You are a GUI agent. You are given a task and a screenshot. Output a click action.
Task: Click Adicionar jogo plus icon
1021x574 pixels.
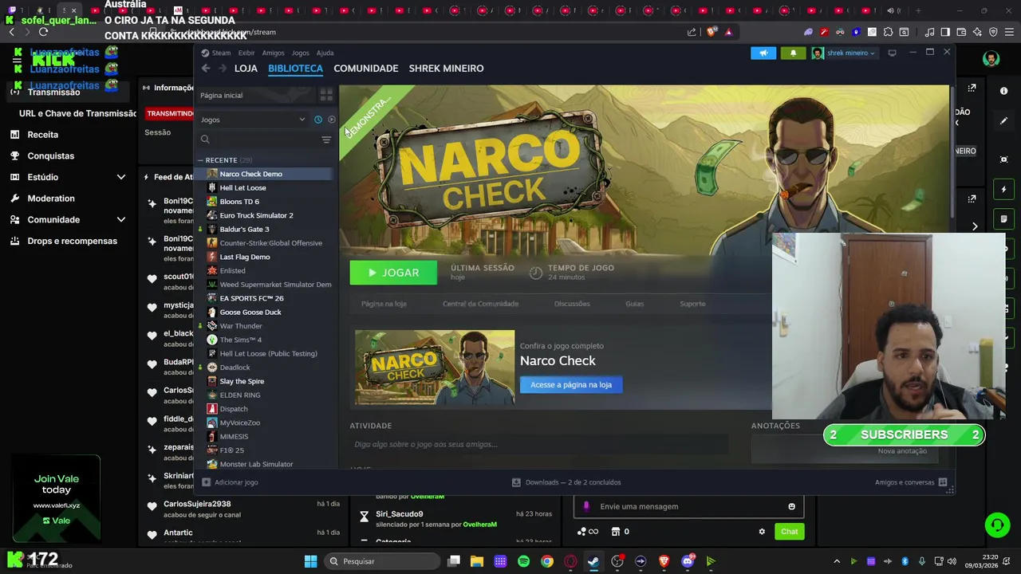206,482
